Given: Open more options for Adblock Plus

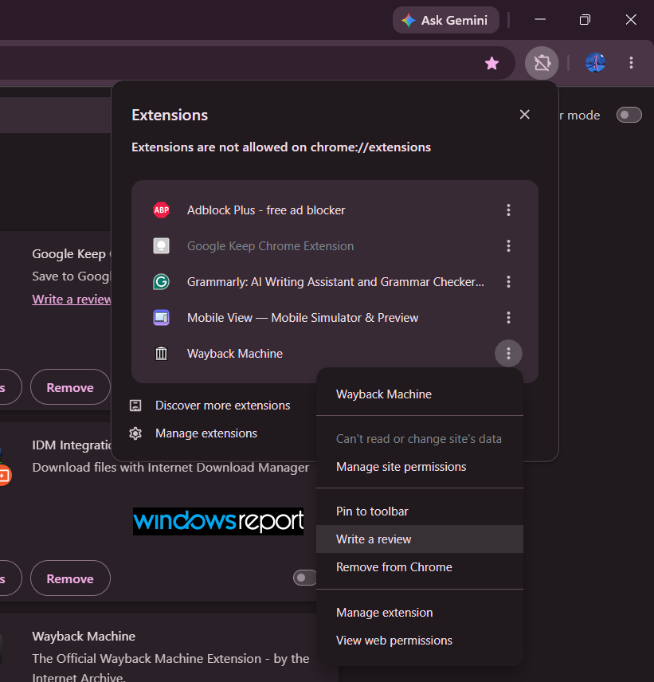Looking at the screenshot, I should click(508, 210).
